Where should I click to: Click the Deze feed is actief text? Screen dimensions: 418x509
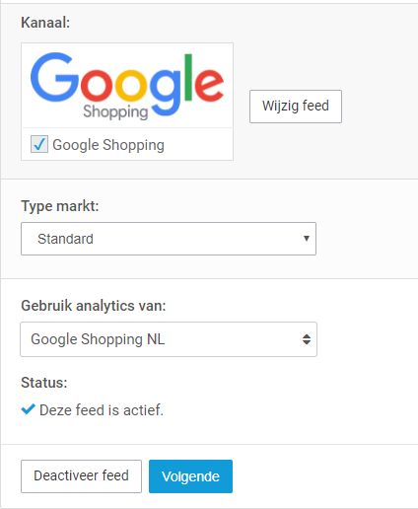[102, 410]
